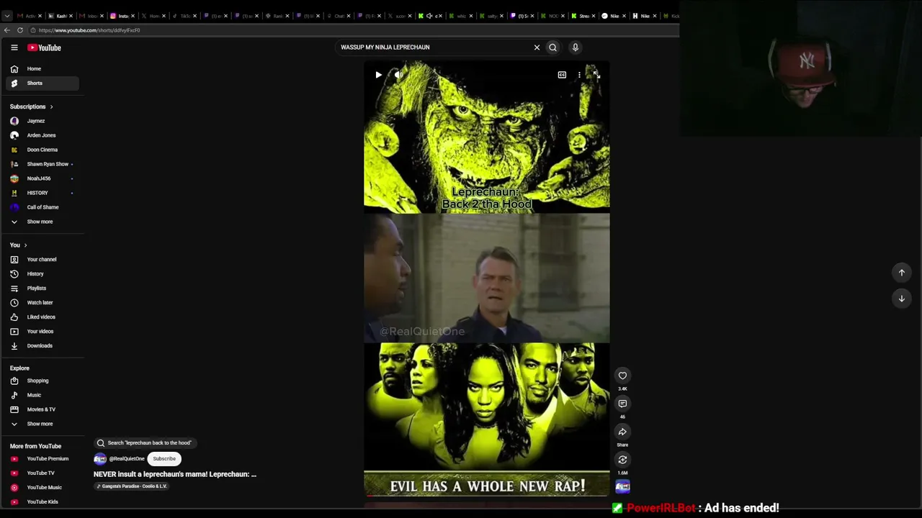Open the @RealQuietOne channel avatar
The width and height of the screenshot is (922, 518).
click(x=100, y=459)
